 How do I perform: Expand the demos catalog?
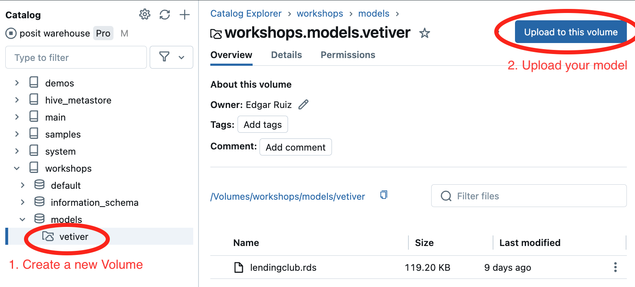point(17,83)
